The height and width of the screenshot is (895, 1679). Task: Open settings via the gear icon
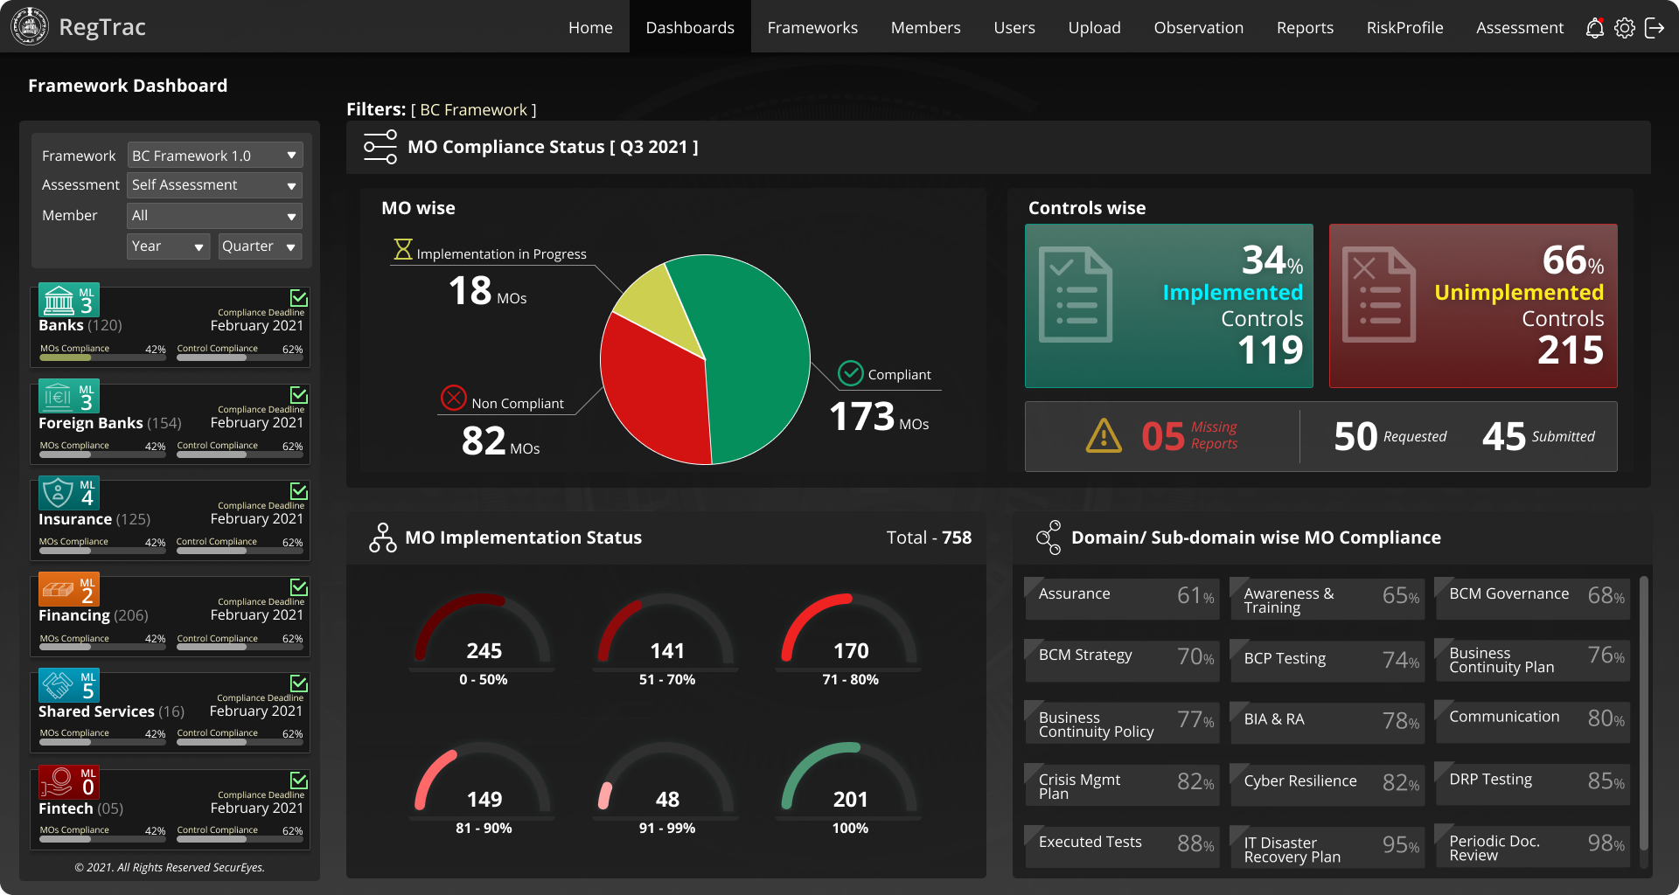click(1624, 28)
